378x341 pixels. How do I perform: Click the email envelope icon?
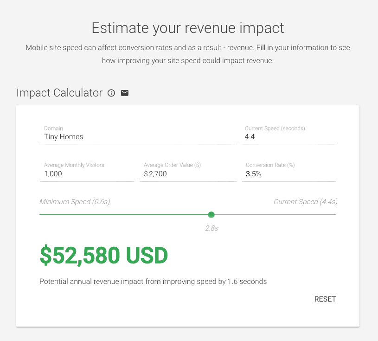(125, 93)
